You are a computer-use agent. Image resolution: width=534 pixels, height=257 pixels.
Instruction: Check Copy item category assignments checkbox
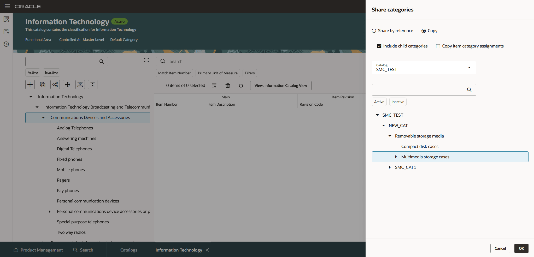438,46
